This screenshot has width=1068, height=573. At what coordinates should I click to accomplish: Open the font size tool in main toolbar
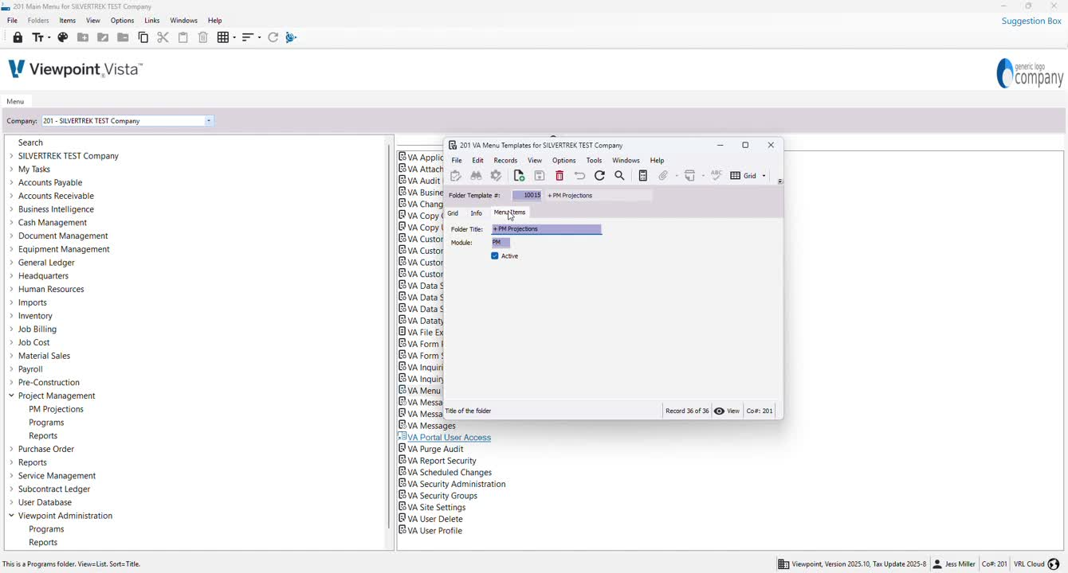(x=41, y=37)
